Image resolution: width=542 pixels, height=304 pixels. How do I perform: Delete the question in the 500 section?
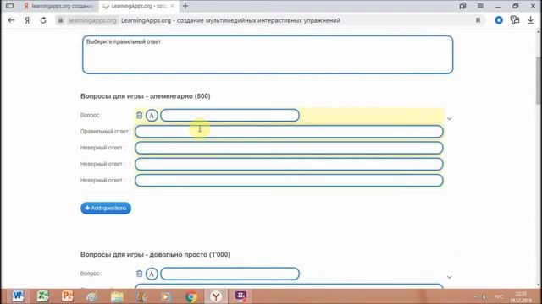pos(139,115)
